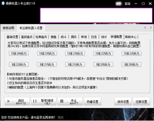Click the play icon beside 启动

(x=8, y=101)
